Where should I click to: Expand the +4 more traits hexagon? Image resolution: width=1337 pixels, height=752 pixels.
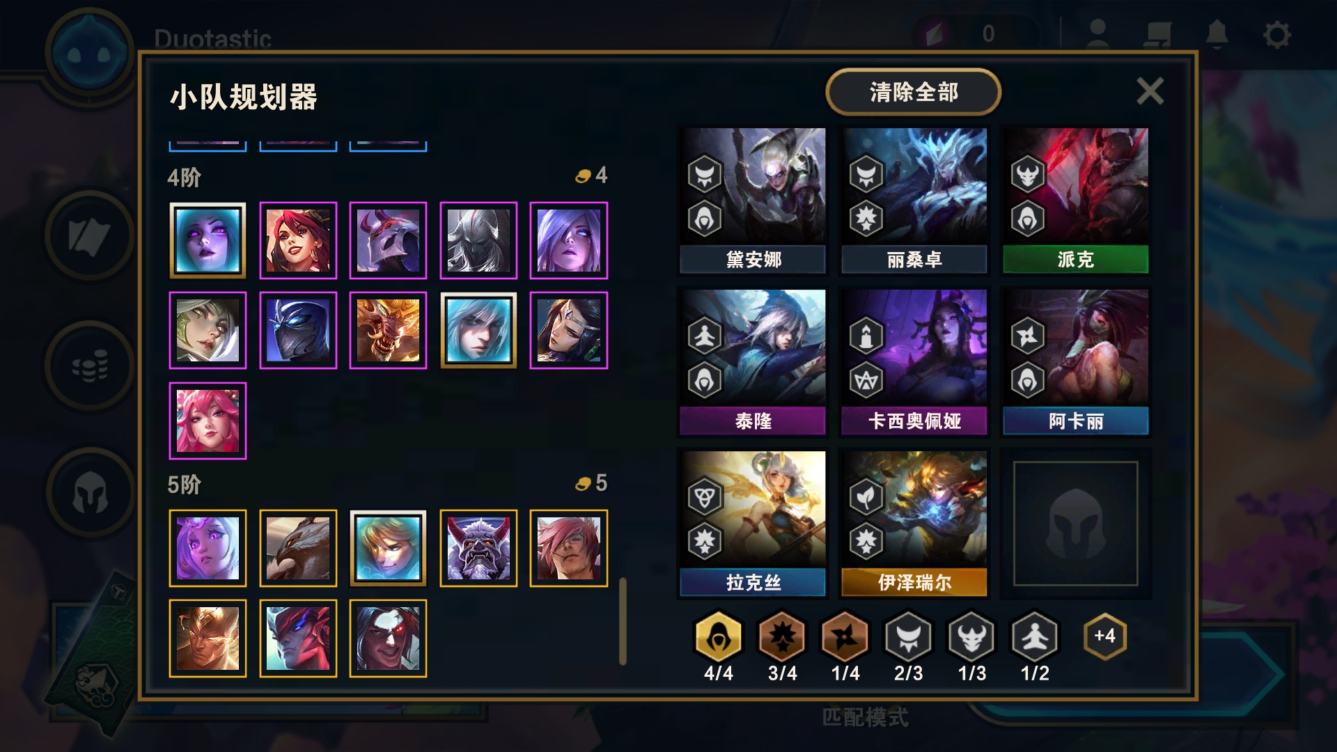click(x=1104, y=636)
